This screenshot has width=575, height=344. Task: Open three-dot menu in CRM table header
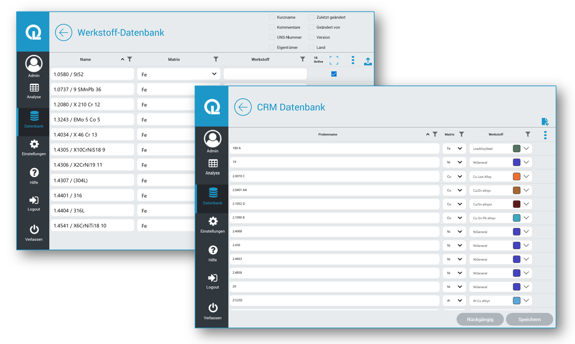pyautogui.click(x=545, y=135)
